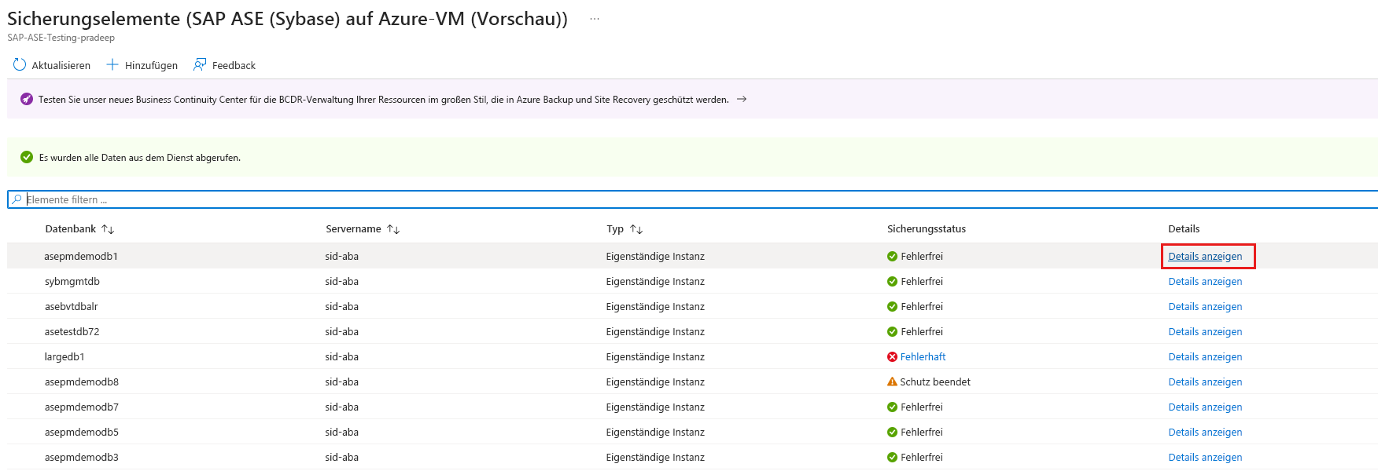The image size is (1378, 471).
Task: Sort by Servername column arrows
Action: click(x=393, y=229)
